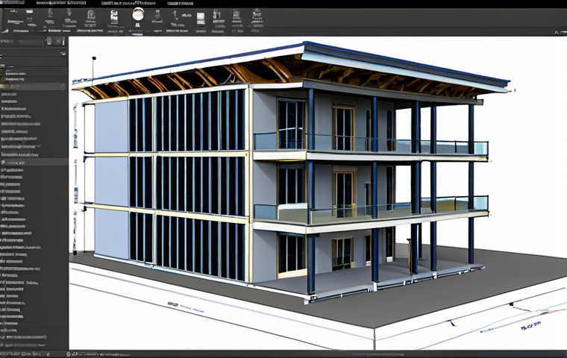
Task: Click the blue annotation label at the viewport's lower right
Action: click(530, 325)
